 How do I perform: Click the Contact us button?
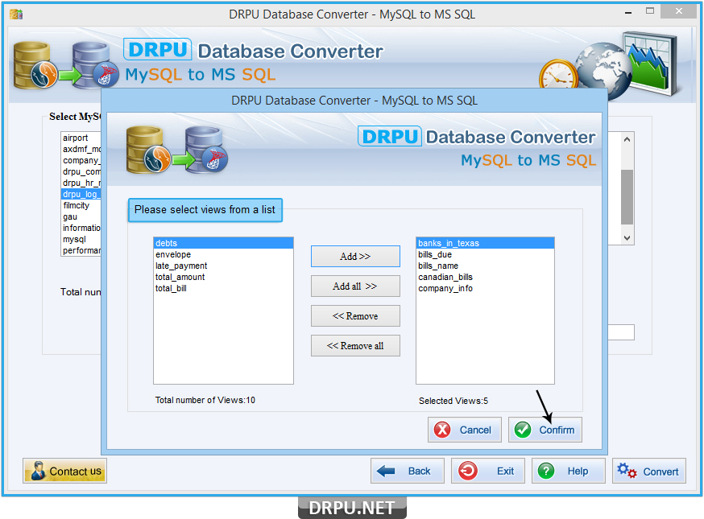64,471
